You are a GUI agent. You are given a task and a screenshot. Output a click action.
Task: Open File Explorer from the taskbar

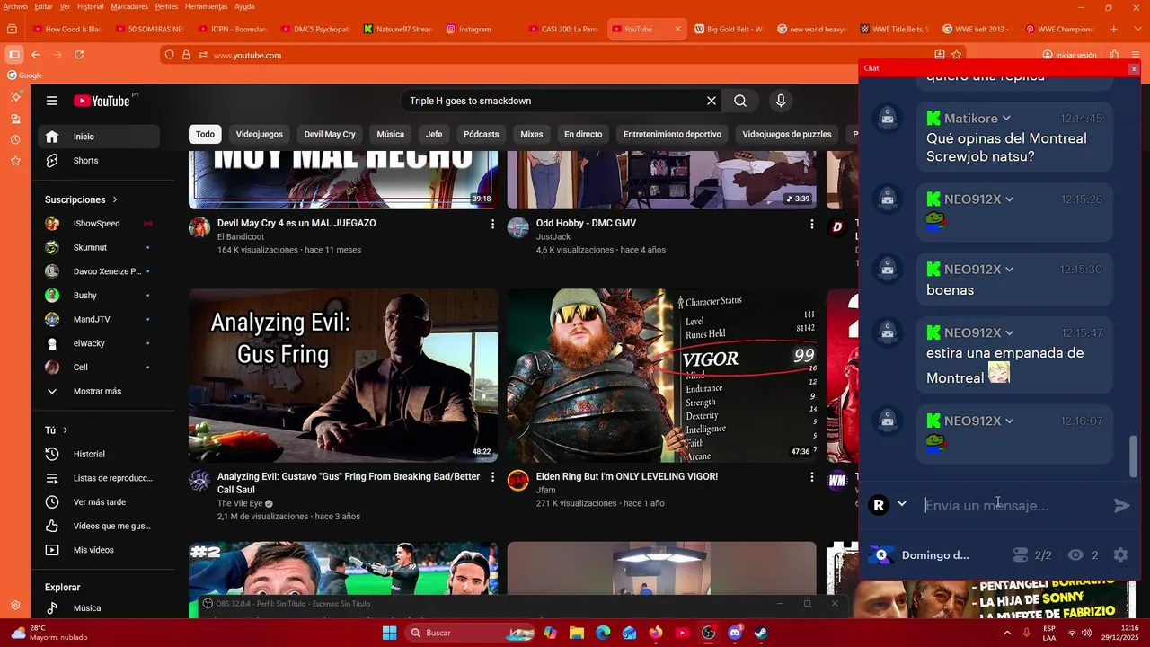[577, 633]
